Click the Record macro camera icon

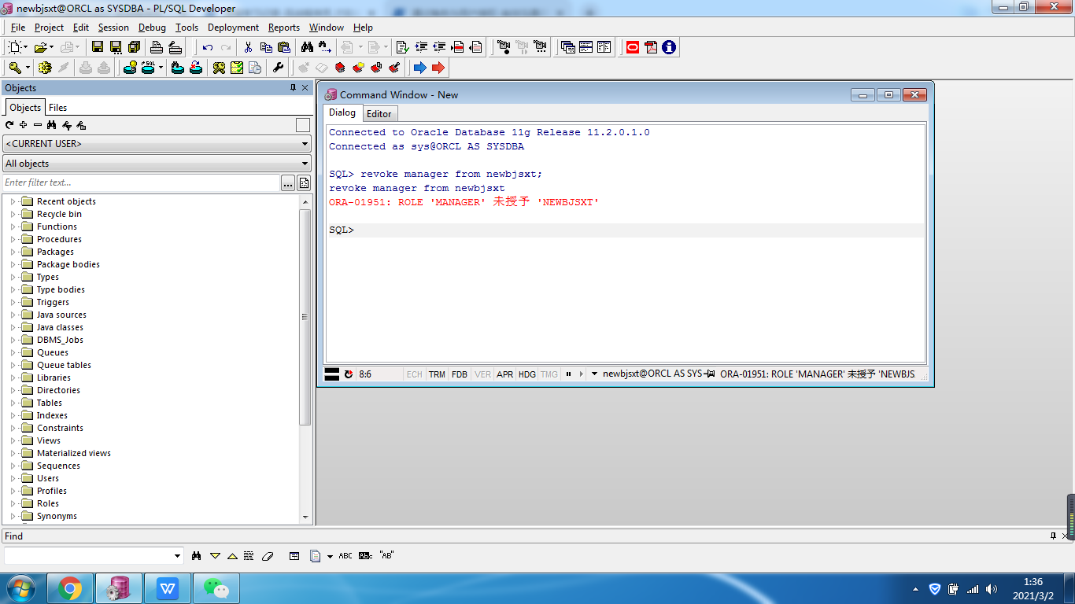tap(504, 47)
